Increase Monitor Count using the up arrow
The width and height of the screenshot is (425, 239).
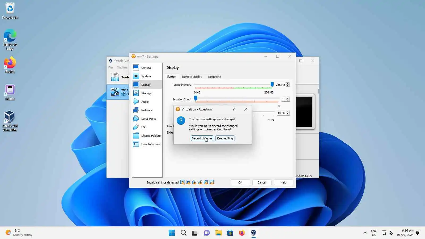tap(288, 98)
